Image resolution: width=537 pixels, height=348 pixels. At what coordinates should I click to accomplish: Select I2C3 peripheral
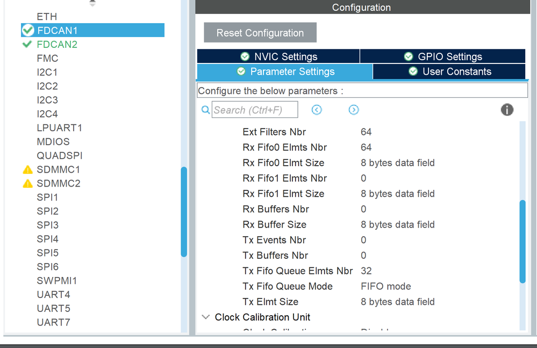point(47,100)
